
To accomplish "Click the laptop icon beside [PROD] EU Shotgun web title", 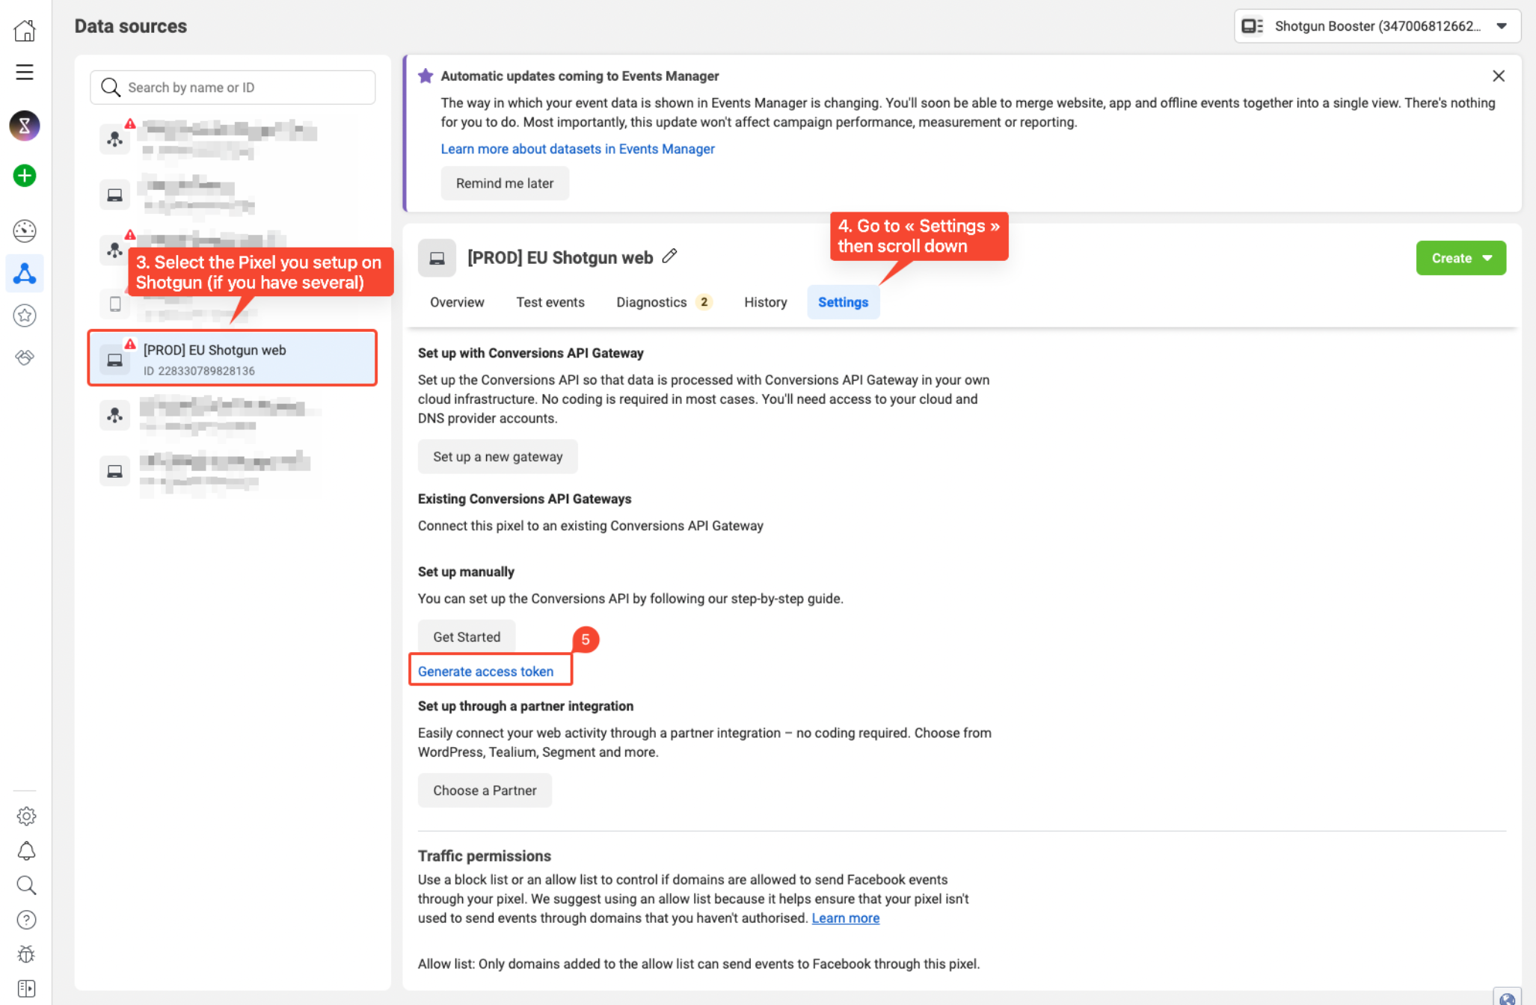I will tap(437, 258).
